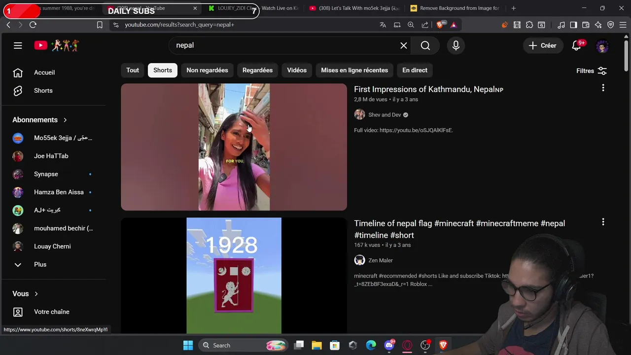Viewport: 631px width, 355px height.
Task: Open options for Timeline of nepal flag video
Action: click(x=603, y=222)
